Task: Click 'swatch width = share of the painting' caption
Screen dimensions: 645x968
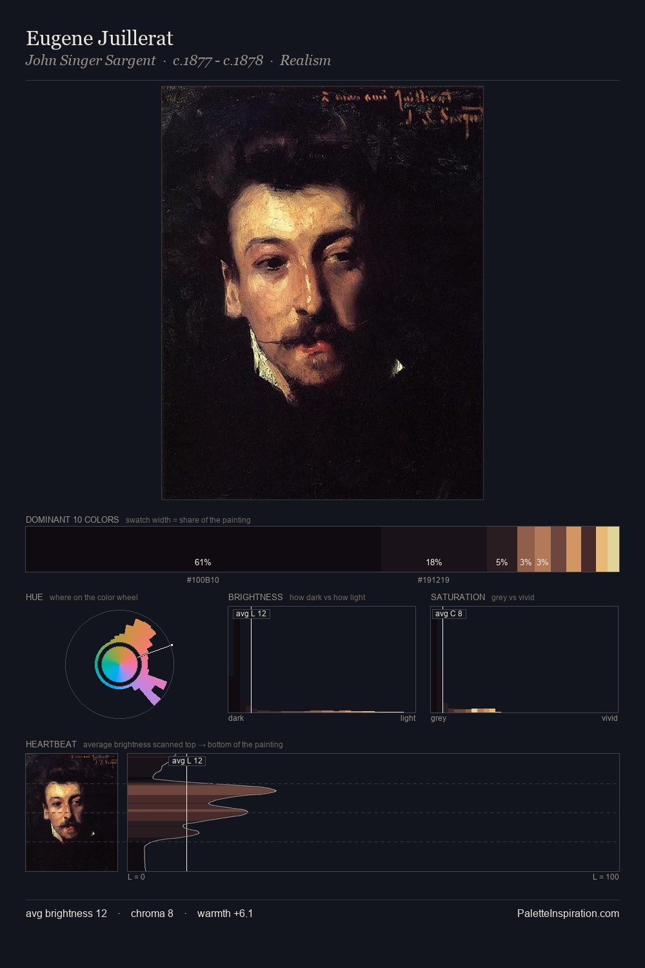Action: (x=188, y=520)
